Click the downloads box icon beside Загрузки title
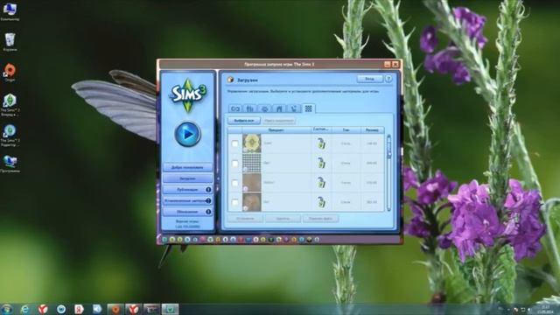 [x=231, y=80]
